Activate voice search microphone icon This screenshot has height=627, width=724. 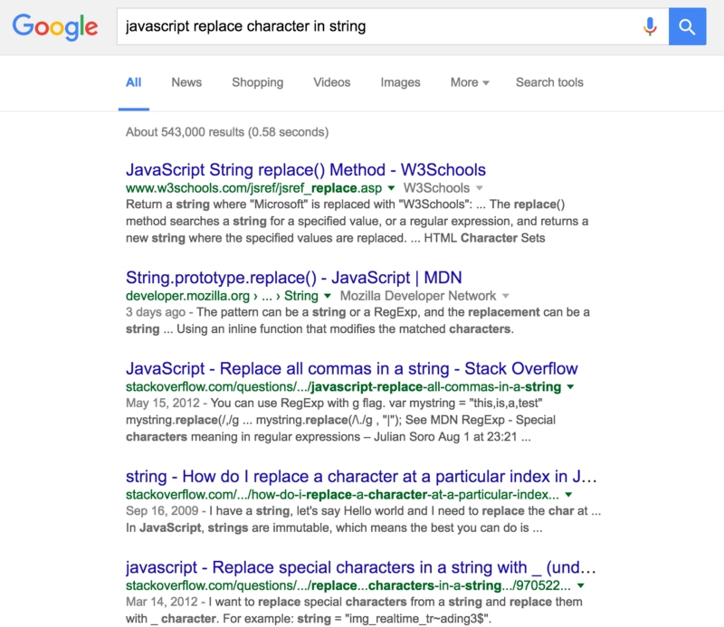pyautogui.click(x=649, y=26)
